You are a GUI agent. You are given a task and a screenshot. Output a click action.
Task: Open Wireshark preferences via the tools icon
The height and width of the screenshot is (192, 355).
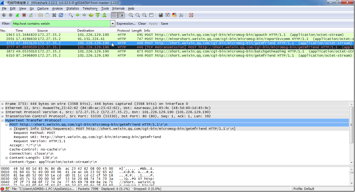click(x=181, y=15)
